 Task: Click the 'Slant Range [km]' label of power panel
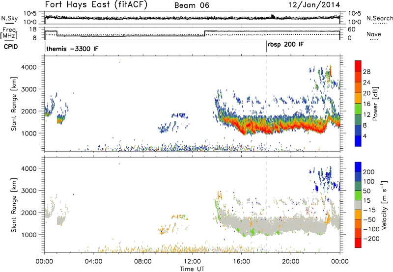click(14, 104)
